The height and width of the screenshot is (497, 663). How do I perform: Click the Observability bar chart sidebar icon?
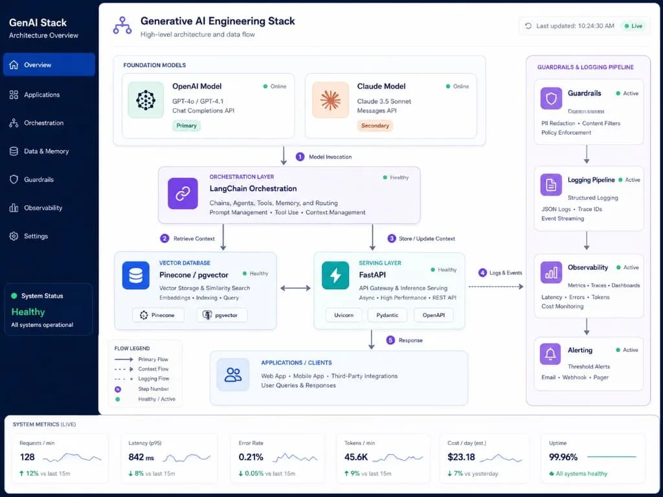coord(14,208)
